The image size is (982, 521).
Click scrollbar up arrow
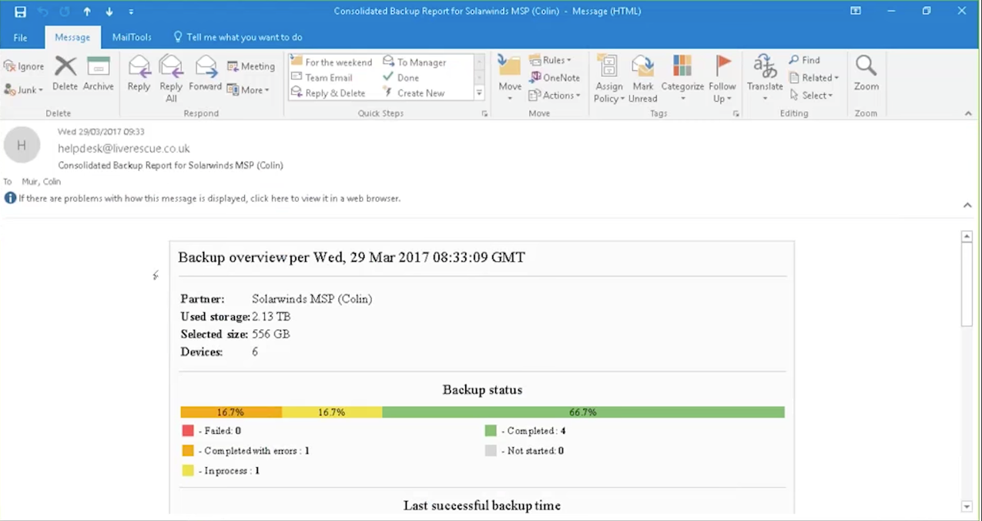click(x=967, y=237)
